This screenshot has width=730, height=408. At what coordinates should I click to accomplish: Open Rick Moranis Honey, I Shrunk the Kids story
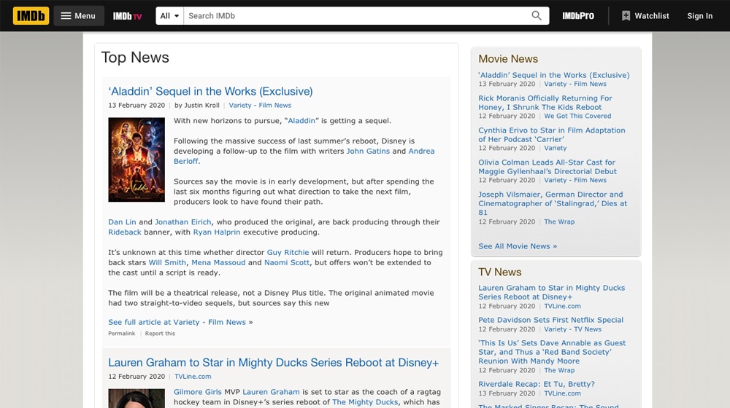point(545,103)
